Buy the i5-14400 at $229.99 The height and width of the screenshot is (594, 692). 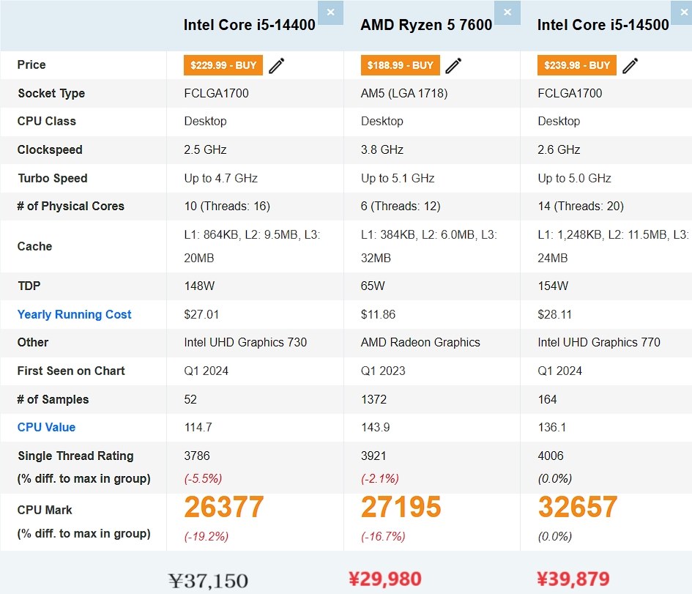click(x=223, y=65)
